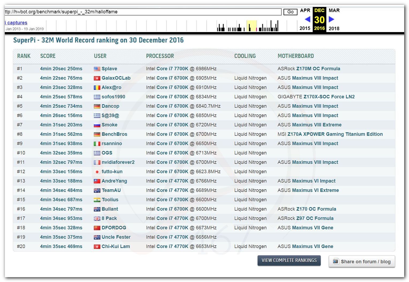The image size is (409, 282).
Task: Open 4min 22sec 765ms score link
Action: click(61, 78)
